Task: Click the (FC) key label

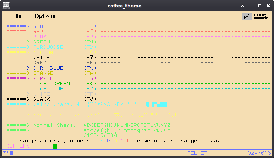Action: click(90, 83)
